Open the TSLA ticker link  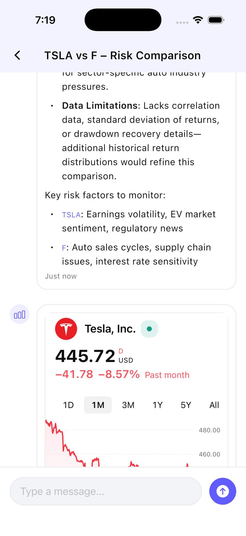point(71,215)
